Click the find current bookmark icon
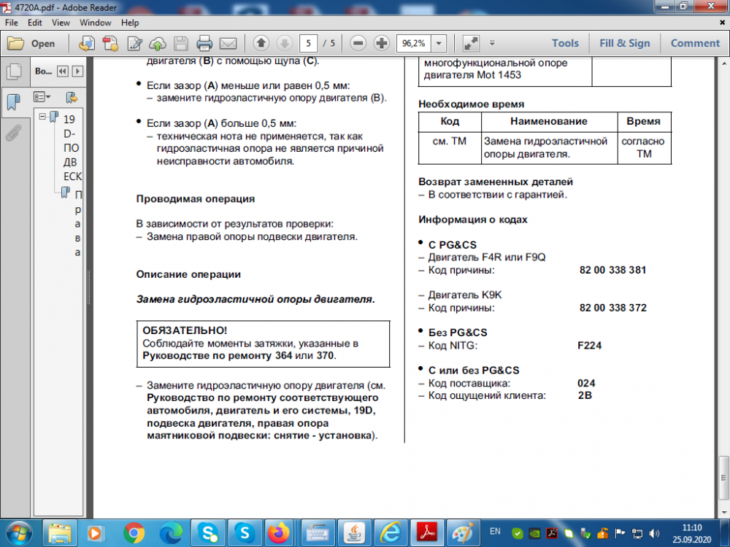 click(x=72, y=97)
